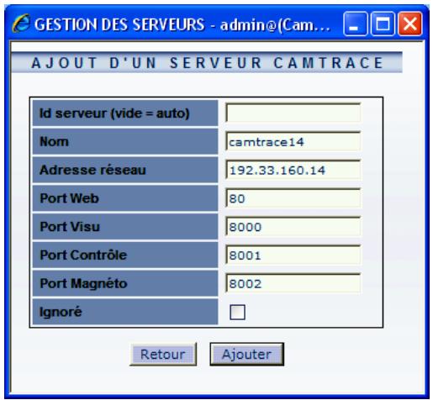Click the 'AJOUT D'UN SERVEUR CAMTRACE' heading
Viewport: 433px width, 400px height.
[x=207, y=62]
